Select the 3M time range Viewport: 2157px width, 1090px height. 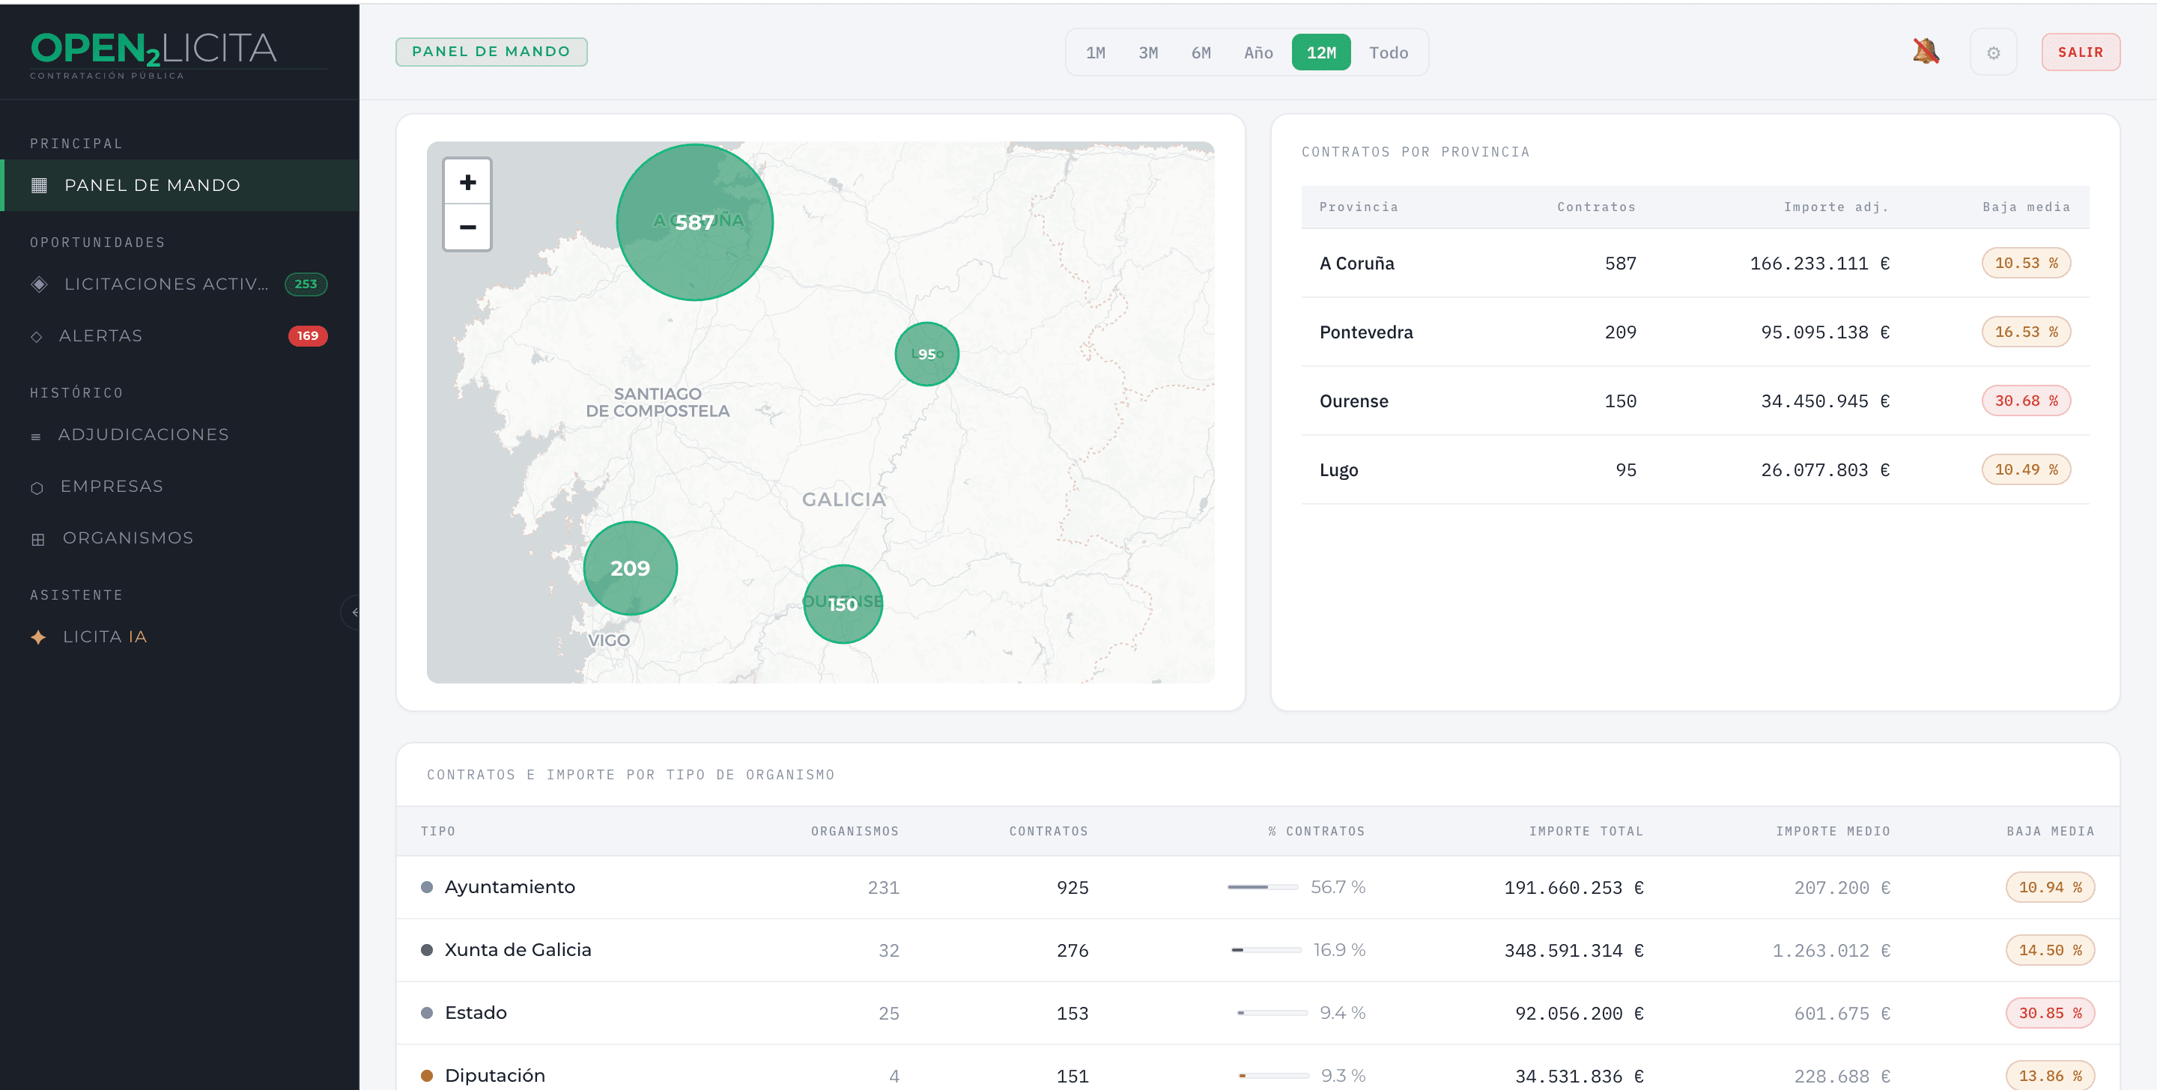click(1148, 52)
